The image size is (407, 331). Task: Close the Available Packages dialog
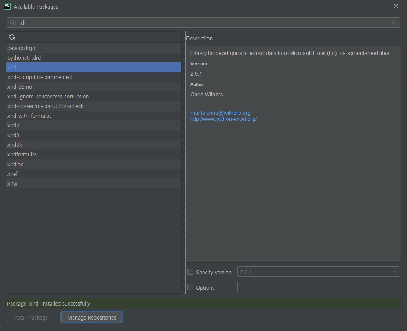[x=396, y=6]
